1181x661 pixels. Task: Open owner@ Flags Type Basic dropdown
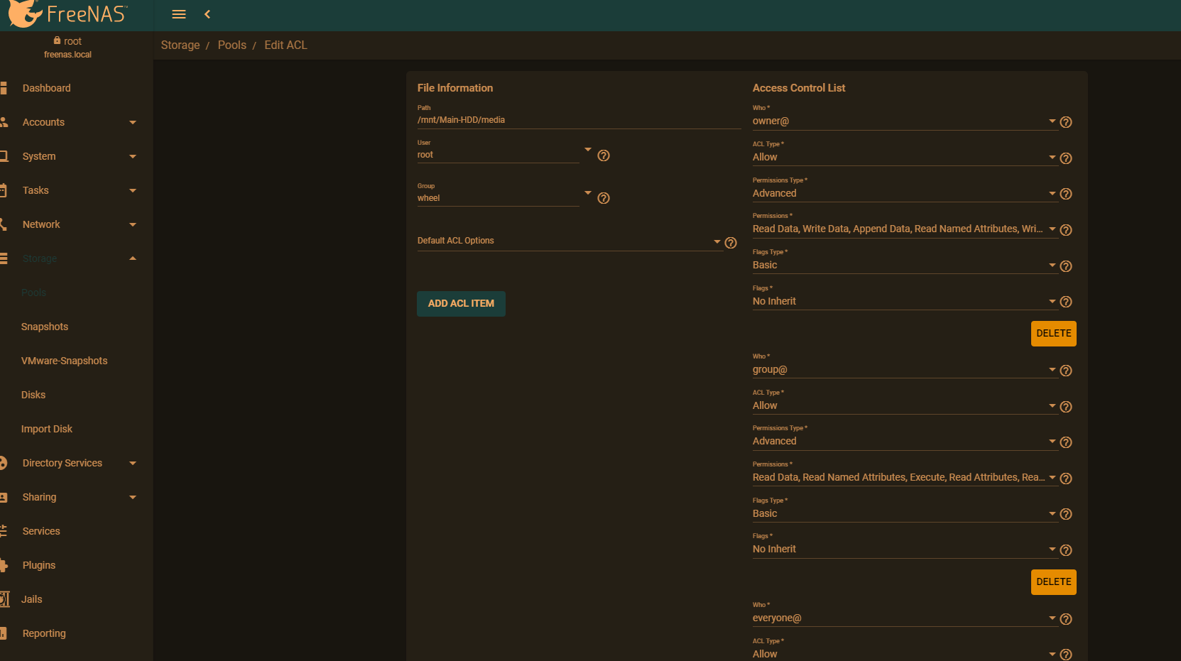[905, 266]
